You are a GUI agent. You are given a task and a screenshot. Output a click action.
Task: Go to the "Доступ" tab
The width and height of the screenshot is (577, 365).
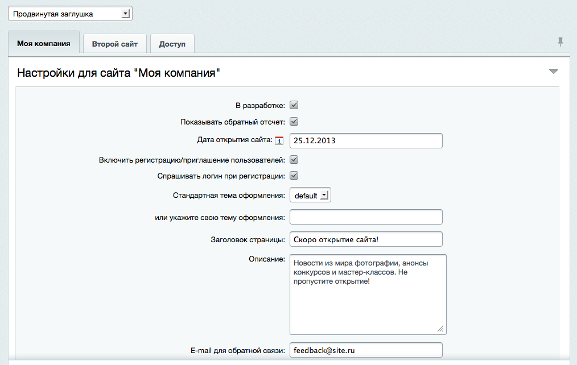tap(172, 44)
